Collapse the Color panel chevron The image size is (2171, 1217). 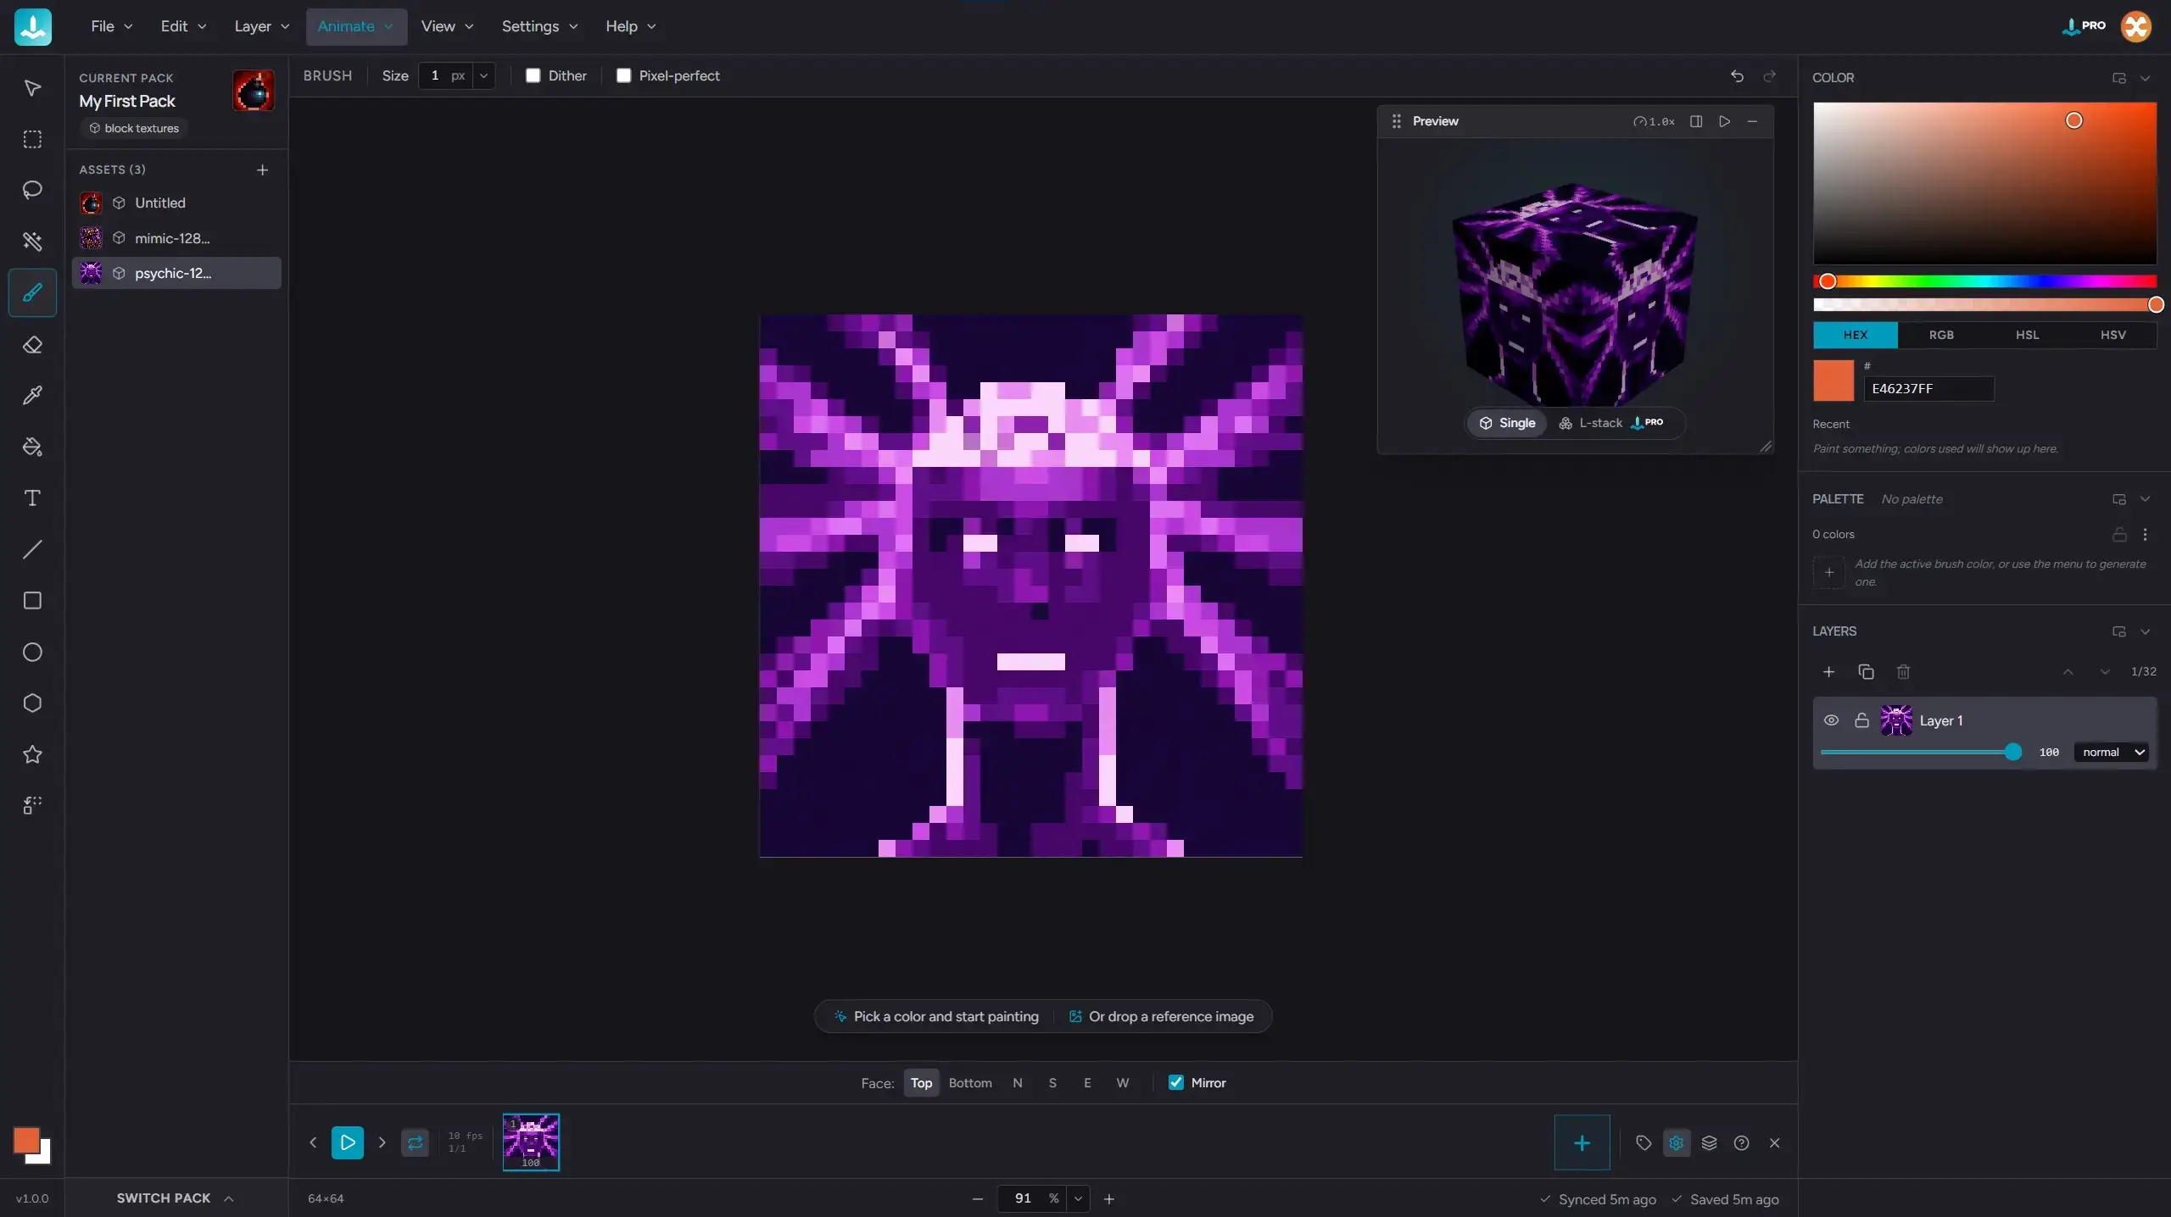tap(2145, 78)
